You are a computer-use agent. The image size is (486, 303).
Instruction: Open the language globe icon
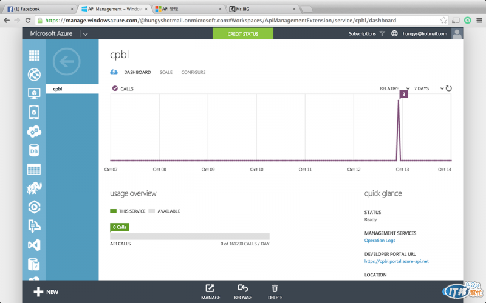394,33
